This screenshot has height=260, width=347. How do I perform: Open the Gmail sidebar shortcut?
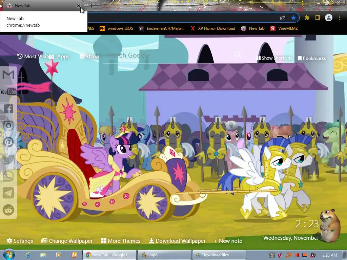coord(8,75)
